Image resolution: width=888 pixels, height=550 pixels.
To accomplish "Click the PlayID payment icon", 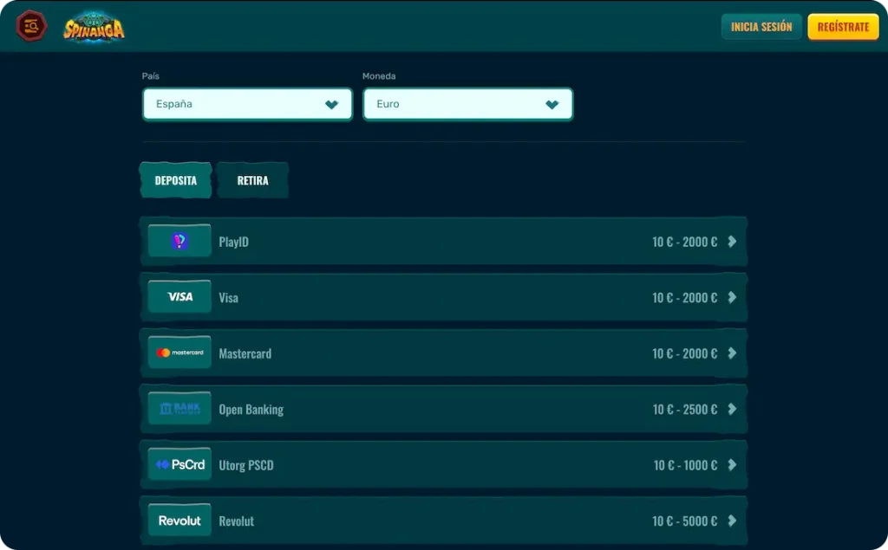I will tap(179, 241).
